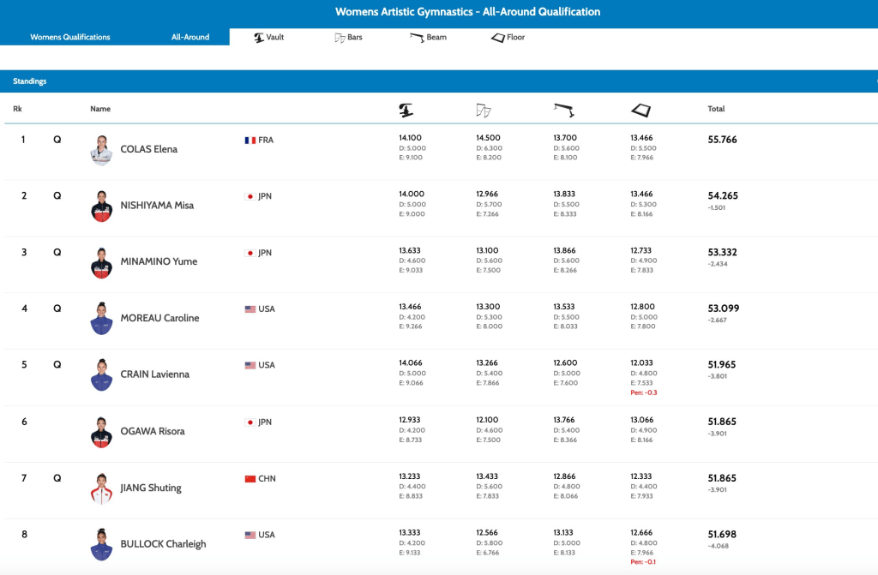Click the China flag beside CHN

(x=250, y=478)
